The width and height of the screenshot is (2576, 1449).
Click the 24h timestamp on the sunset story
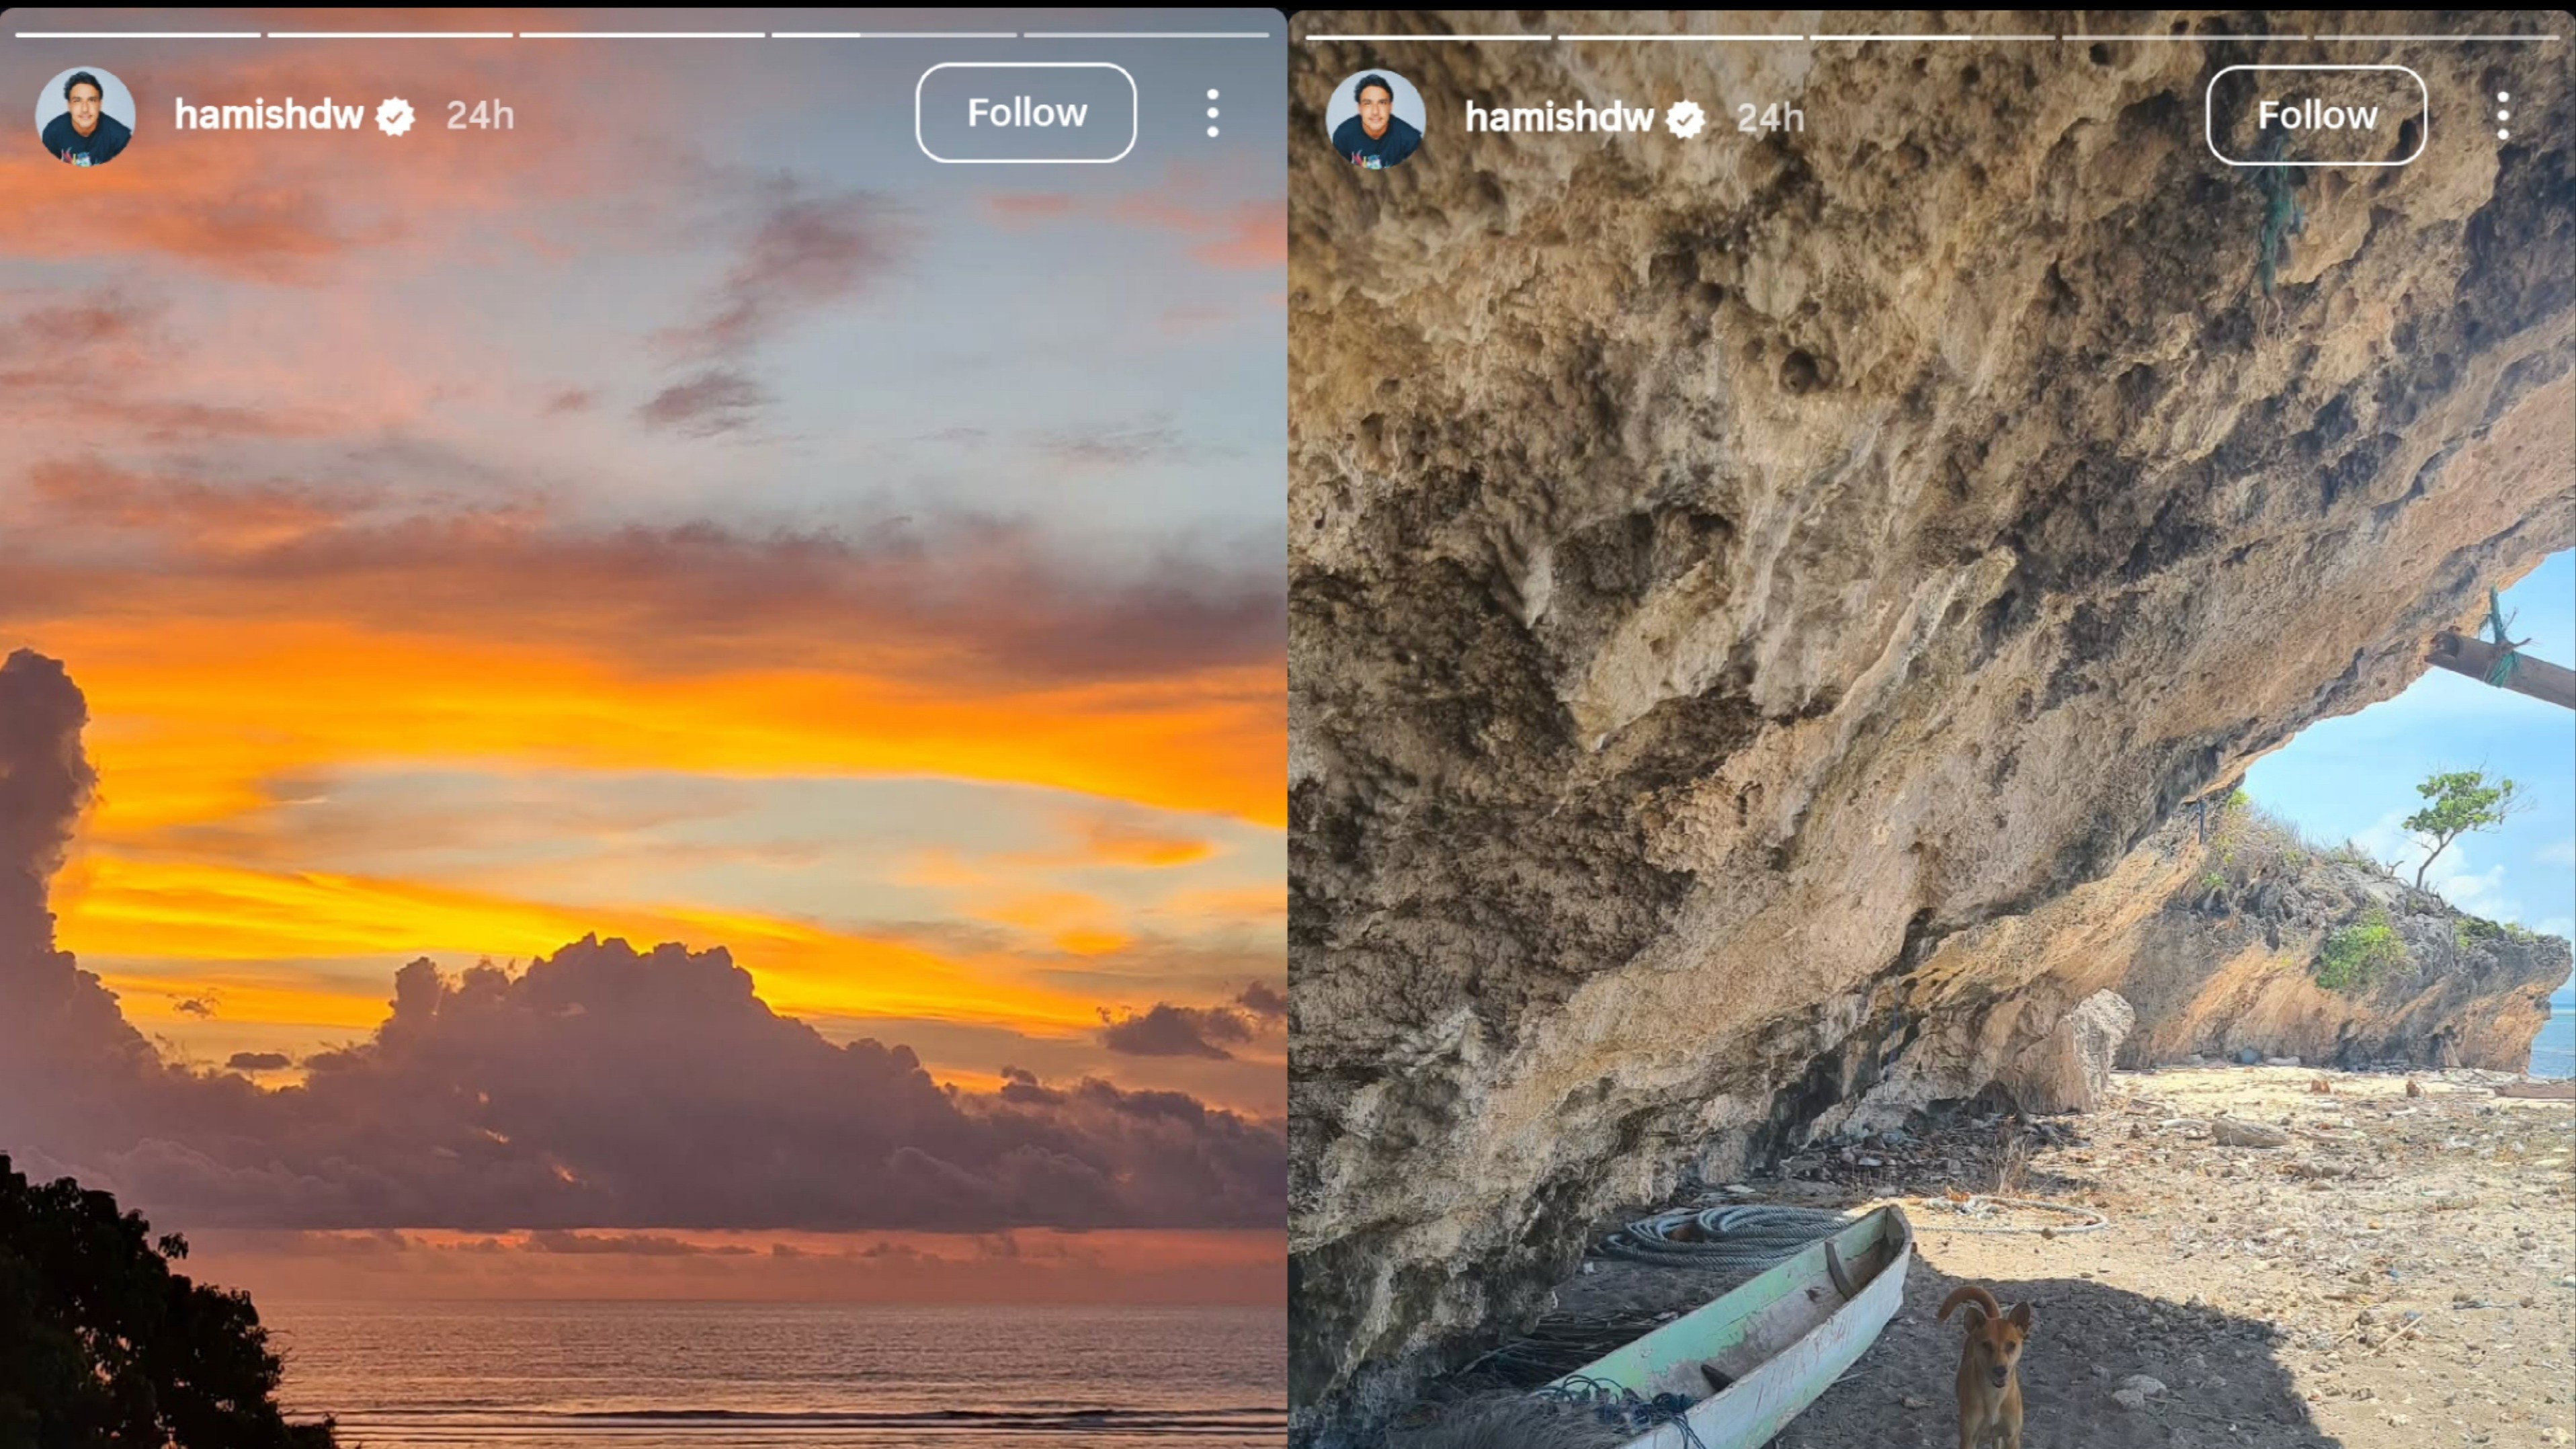point(480,116)
